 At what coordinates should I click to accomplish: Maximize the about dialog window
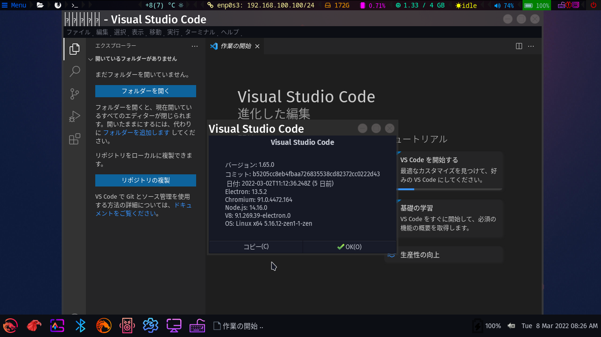376,128
